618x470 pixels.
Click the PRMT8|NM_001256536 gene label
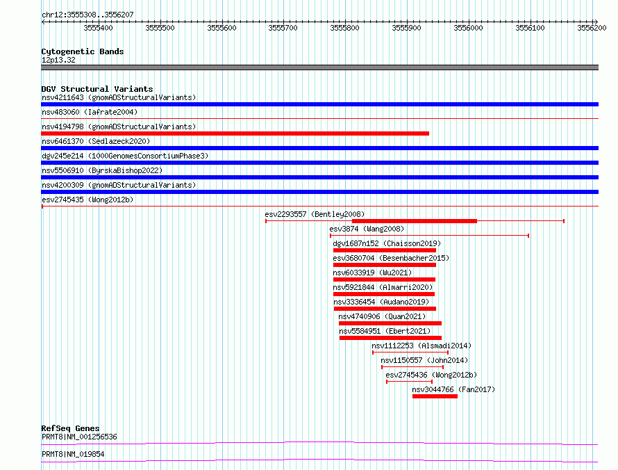pos(79,437)
